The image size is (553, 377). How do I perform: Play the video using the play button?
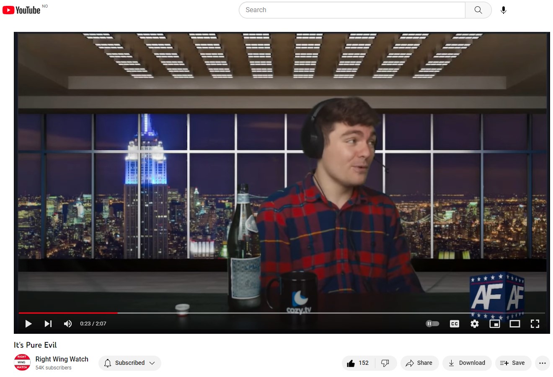point(28,324)
